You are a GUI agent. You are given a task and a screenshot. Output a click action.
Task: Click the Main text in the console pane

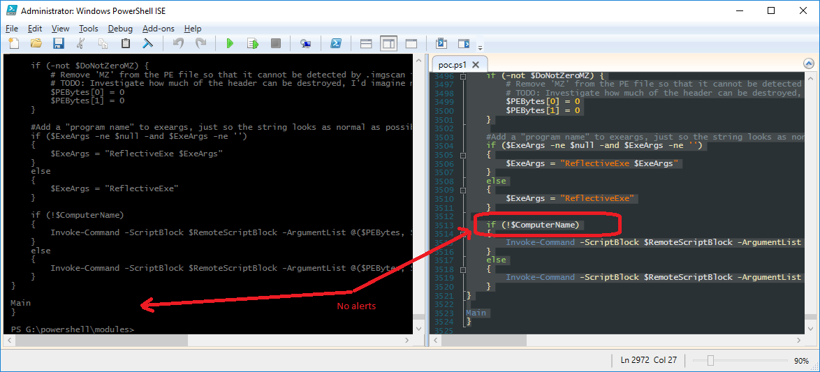[x=20, y=303]
